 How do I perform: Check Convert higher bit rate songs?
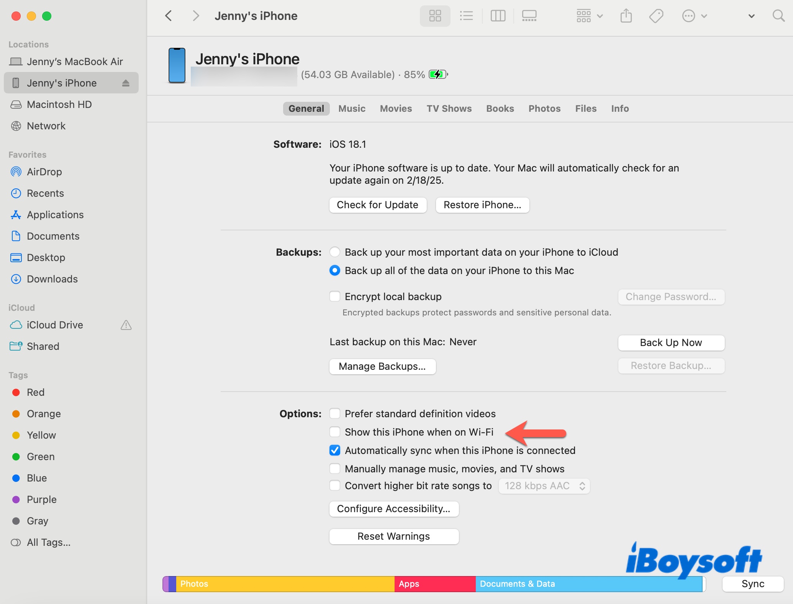pos(335,486)
